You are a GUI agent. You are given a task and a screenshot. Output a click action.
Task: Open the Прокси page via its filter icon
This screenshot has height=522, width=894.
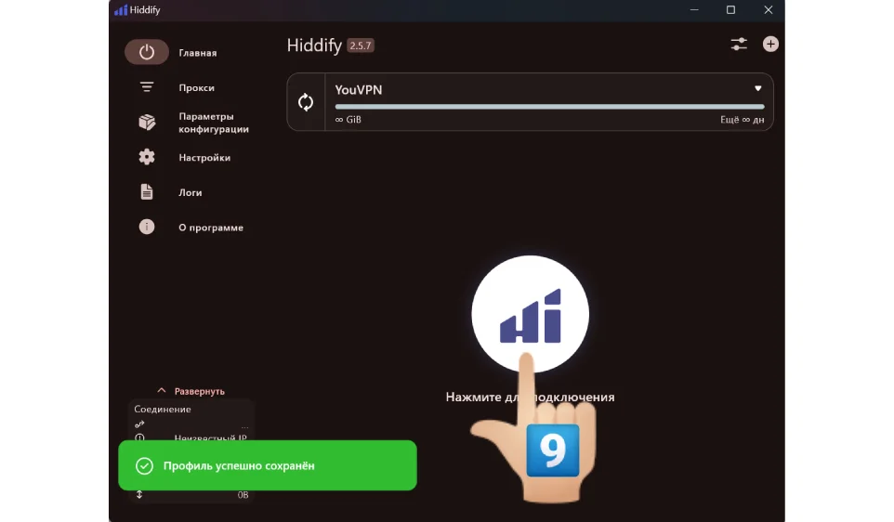147,87
